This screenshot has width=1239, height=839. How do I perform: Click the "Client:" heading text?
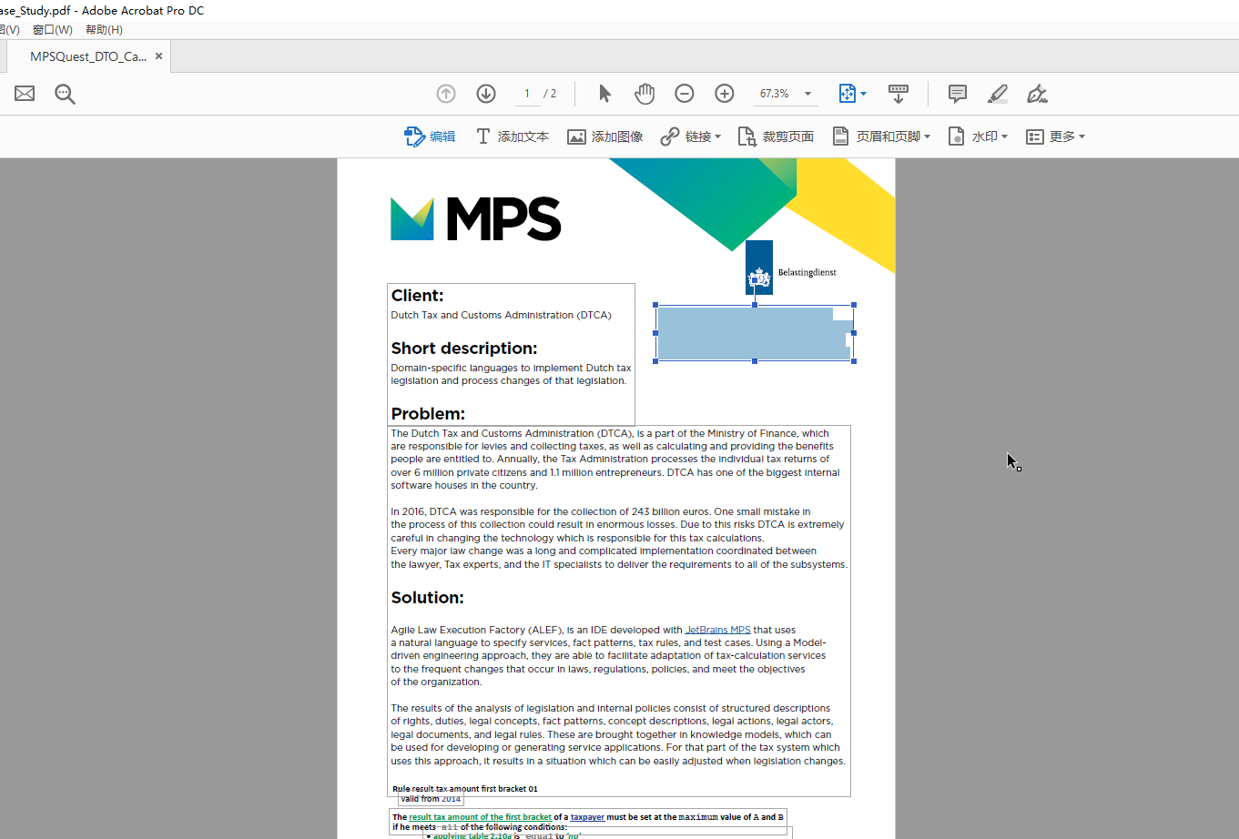tap(417, 296)
